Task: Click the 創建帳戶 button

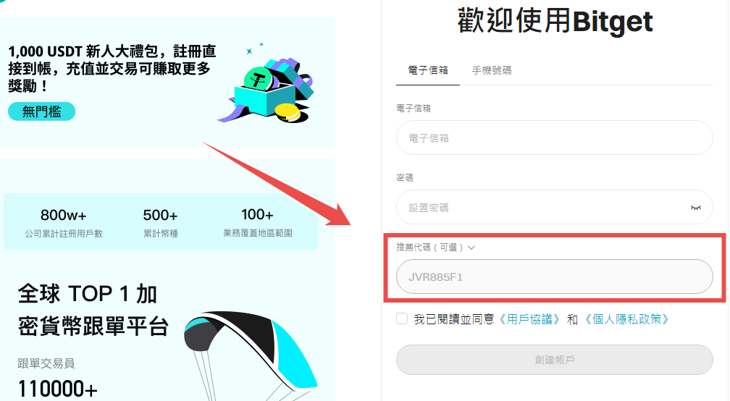Action: 555,360
